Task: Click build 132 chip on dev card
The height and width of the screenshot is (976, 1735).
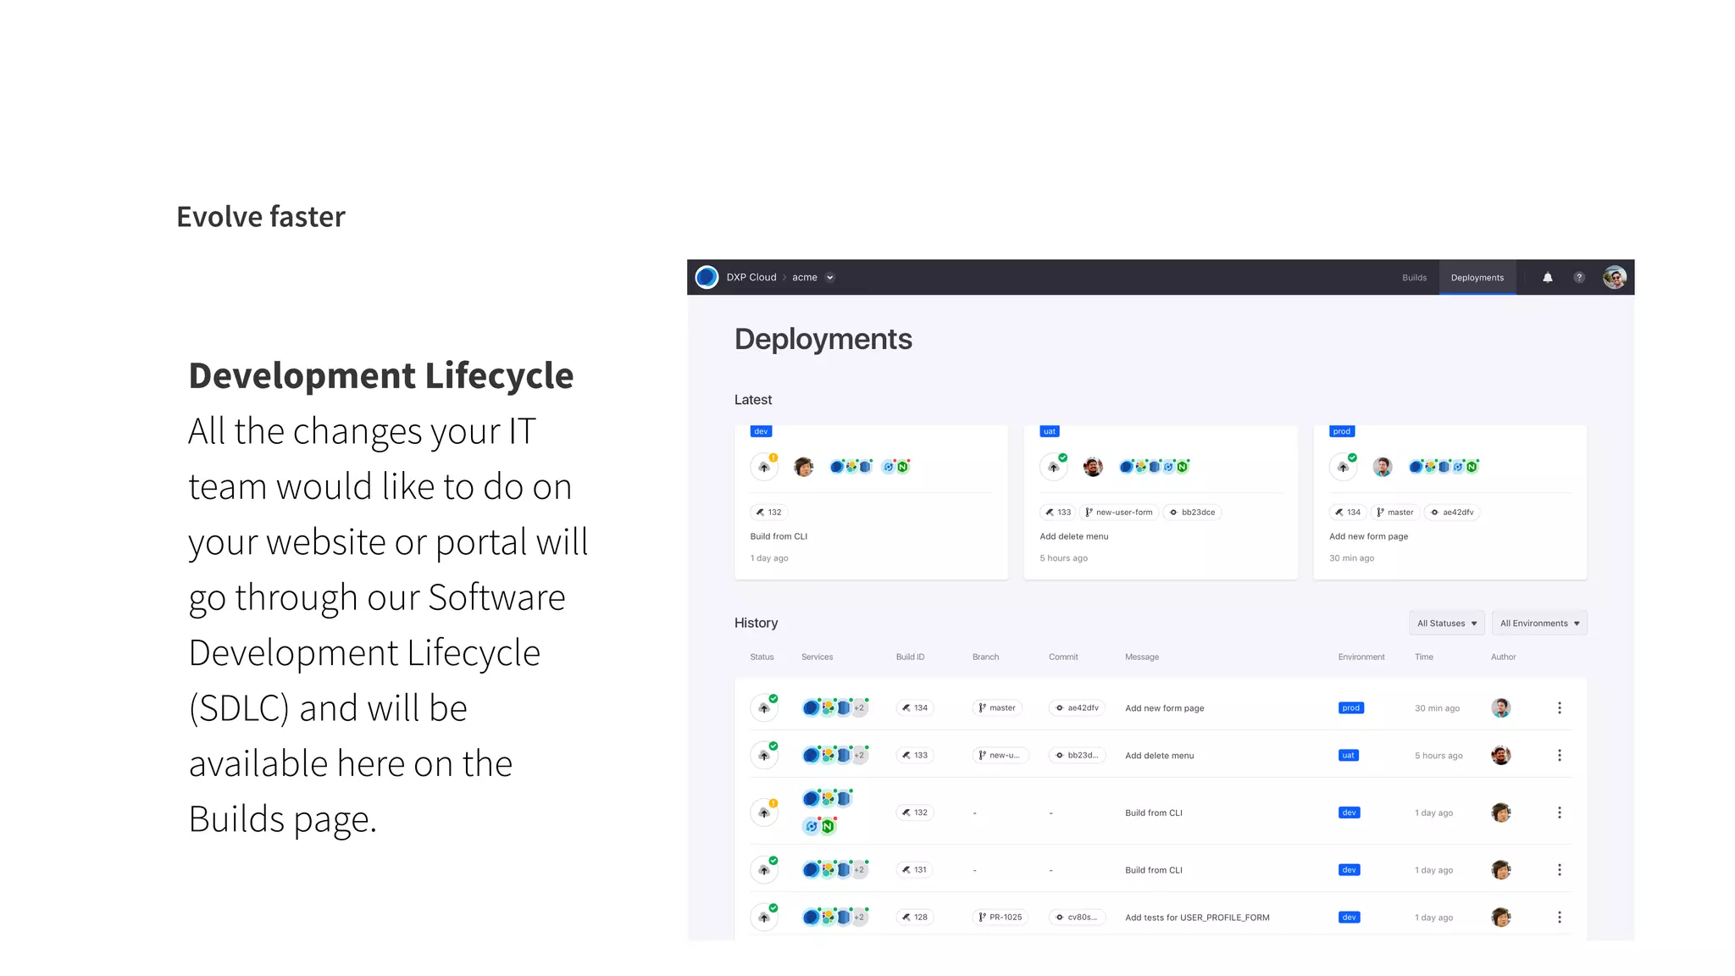Action: [769, 512]
